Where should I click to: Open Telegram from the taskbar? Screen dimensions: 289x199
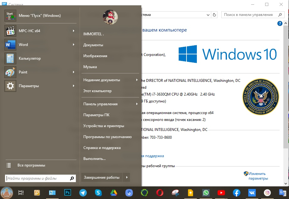(83, 193)
